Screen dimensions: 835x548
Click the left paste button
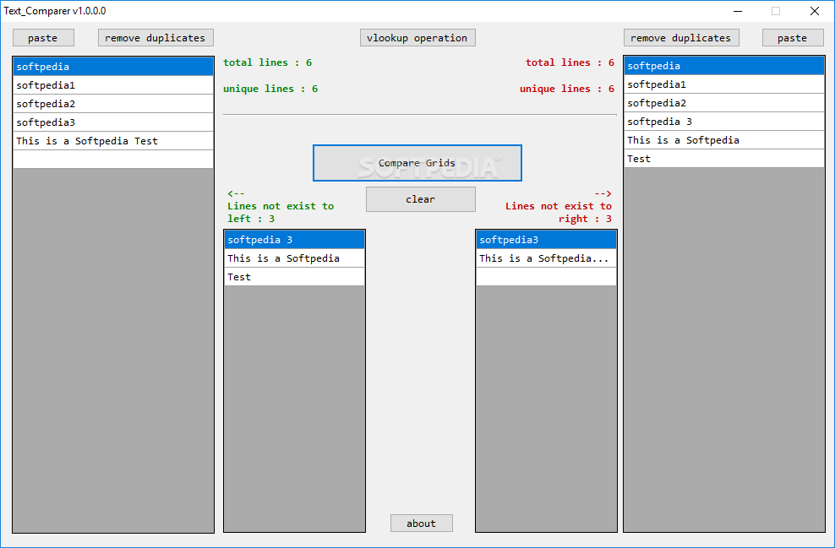pos(43,38)
